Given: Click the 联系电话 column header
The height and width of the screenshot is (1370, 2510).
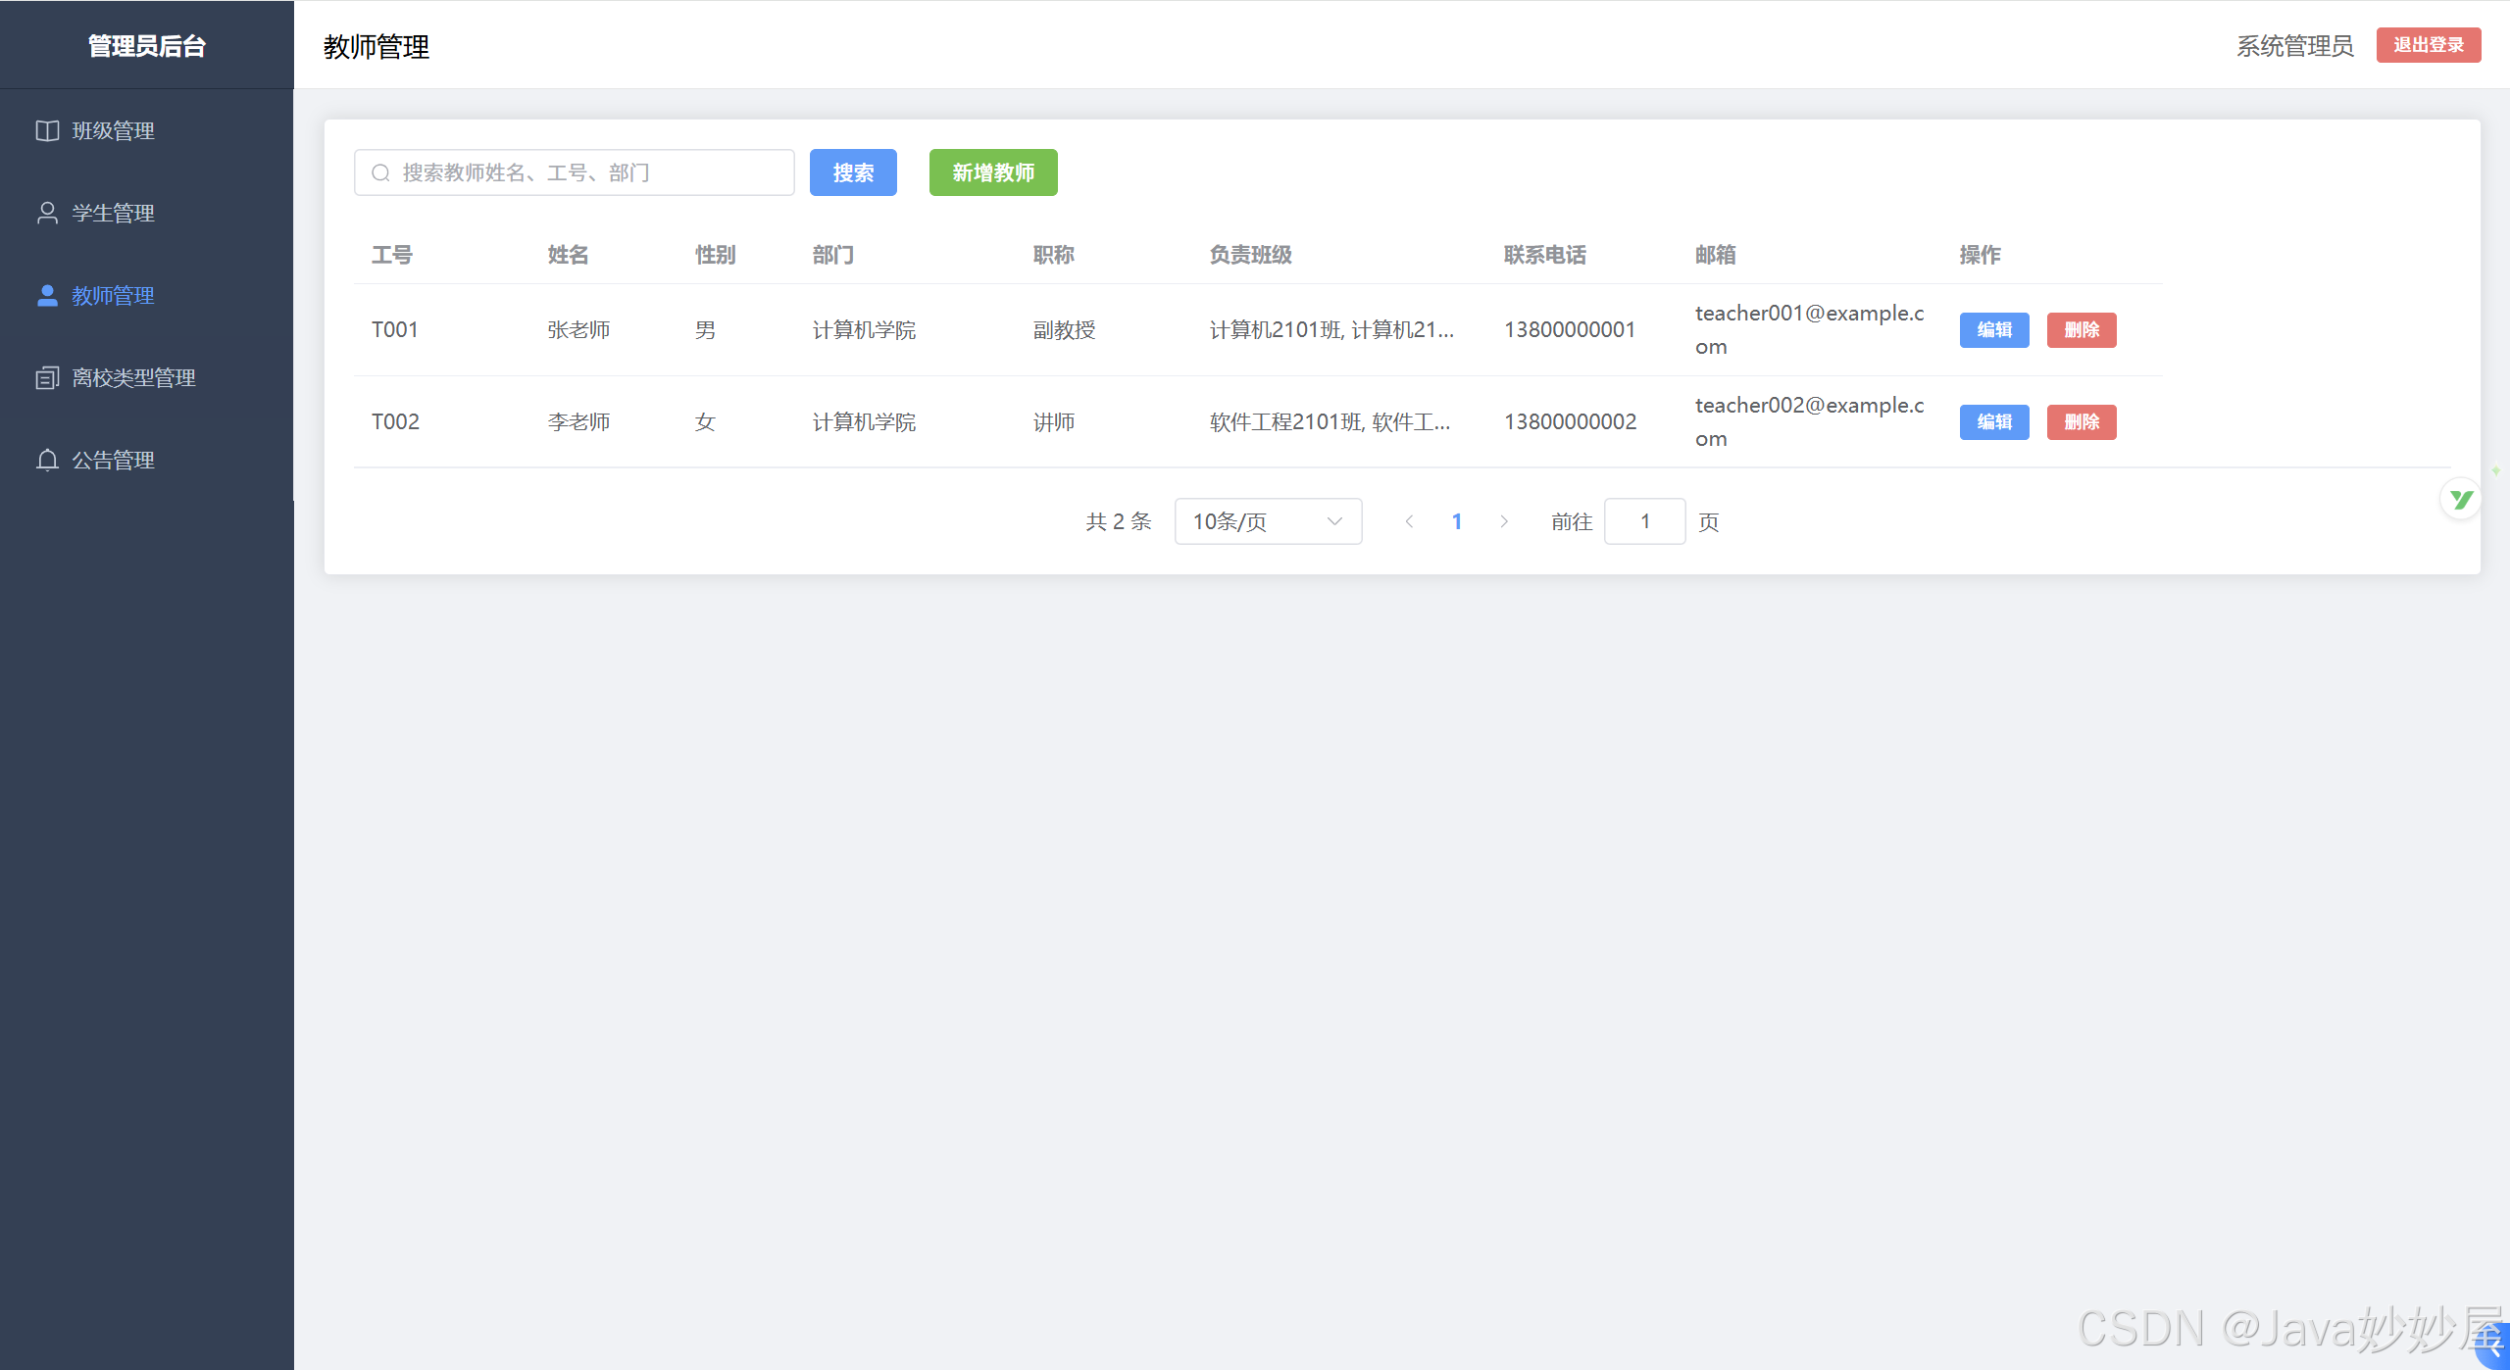Looking at the screenshot, I should pyautogui.click(x=1545, y=256).
